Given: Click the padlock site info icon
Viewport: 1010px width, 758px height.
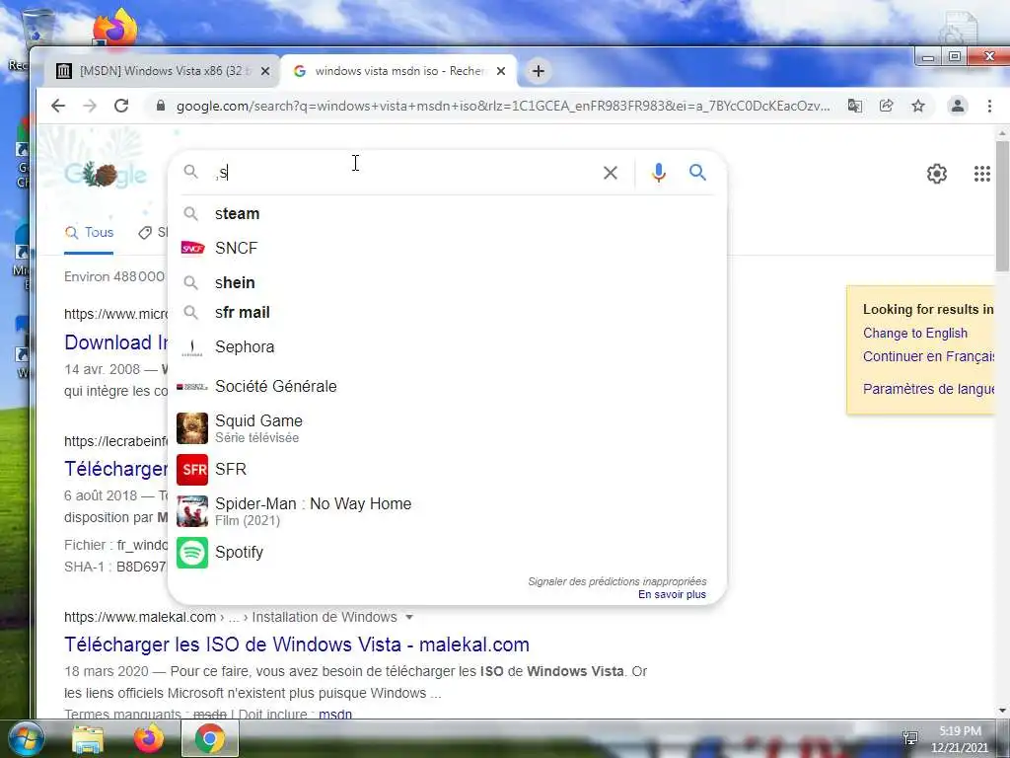Looking at the screenshot, I should (x=161, y=106).
